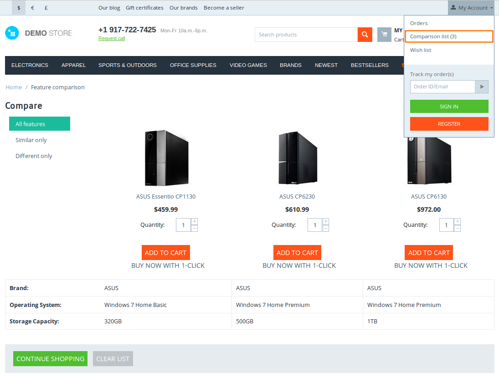
Task: Focus the Order ID/Email field
Action: [442, 87]
